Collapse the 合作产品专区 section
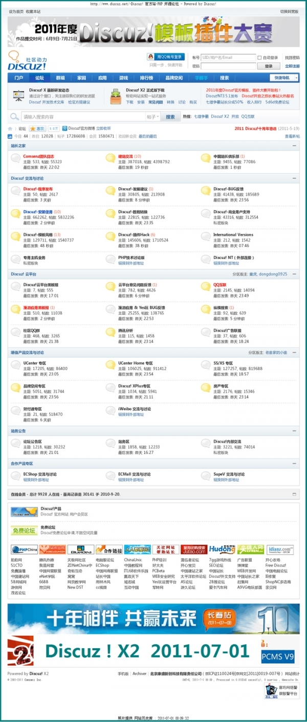307x722 pixels. 295,464
